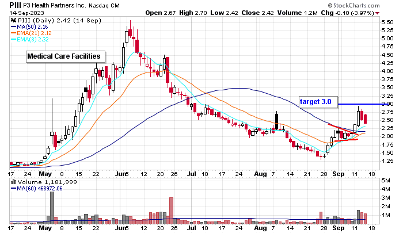The width and height of the screenshot is (403, 233).
Task: Click the tall early-May gray volume spike bar
Action: click(x=52, y=207)
